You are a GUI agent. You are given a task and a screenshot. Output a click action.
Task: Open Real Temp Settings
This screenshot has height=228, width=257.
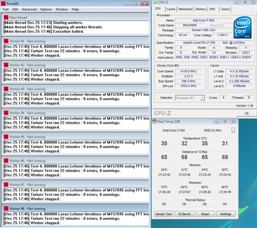[x=226, y=214]
